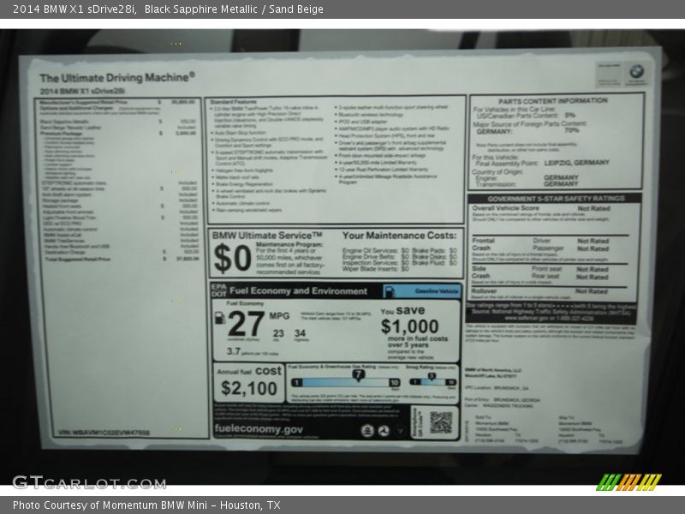Click the Your Maintenance Costs heading
685x514 pixels.
click(399, 235)
